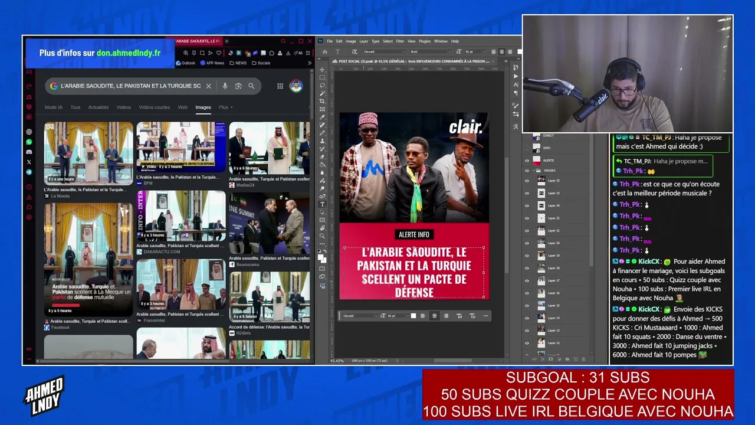This screenshot has width=755, height=425.
Task: Open the Photoshop Window menu
Action: [x=441, y=41]
